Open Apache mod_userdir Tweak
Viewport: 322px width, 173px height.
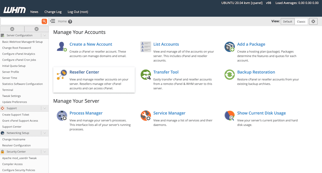click(x=19, y=158)
